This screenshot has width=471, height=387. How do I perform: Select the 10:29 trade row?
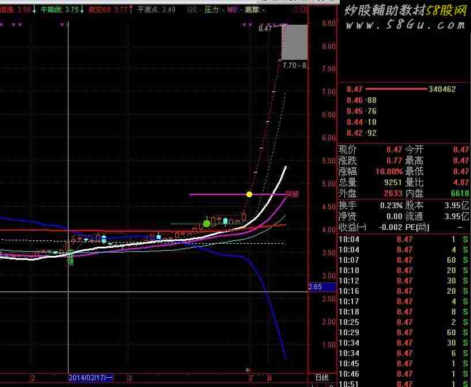pos(404,332)
